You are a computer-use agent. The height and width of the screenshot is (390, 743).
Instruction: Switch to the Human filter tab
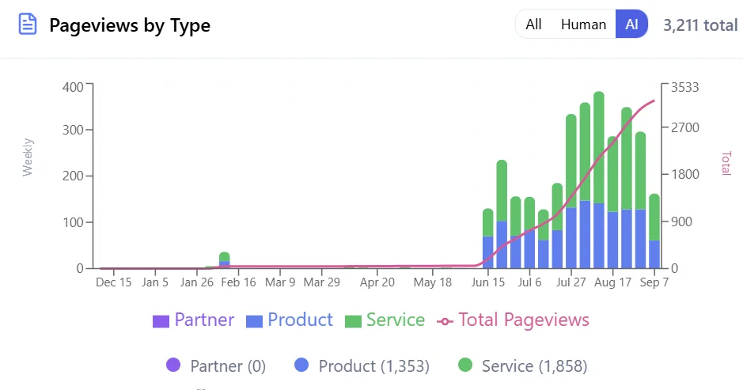(583, 25)
